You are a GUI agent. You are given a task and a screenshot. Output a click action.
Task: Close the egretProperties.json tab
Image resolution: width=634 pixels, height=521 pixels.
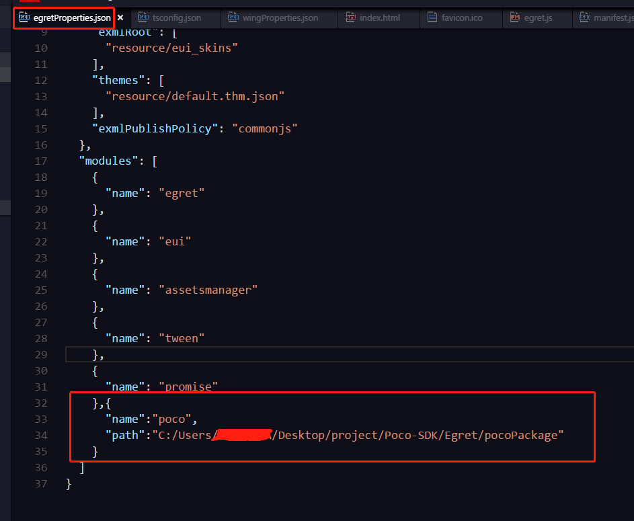click(x=120, y=17)
